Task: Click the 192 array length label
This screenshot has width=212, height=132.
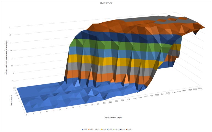Action: point(98,104)
